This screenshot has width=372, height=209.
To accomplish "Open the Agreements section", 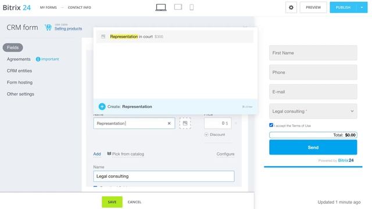I will [19, 59].
